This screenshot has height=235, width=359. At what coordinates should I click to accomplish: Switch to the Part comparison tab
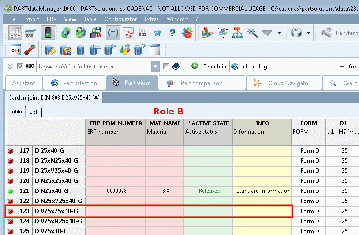pos(202,83)
